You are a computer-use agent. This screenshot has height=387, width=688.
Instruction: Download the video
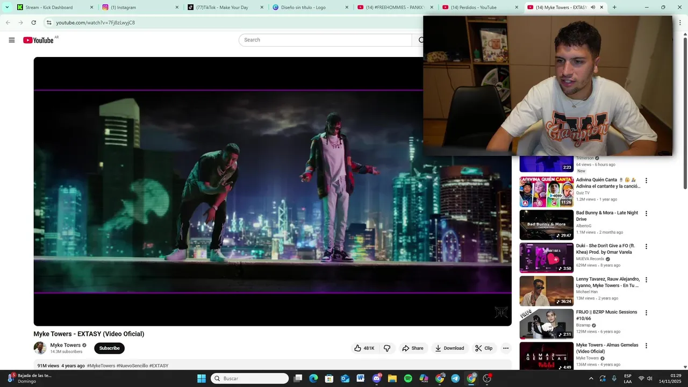click(449, 348)
